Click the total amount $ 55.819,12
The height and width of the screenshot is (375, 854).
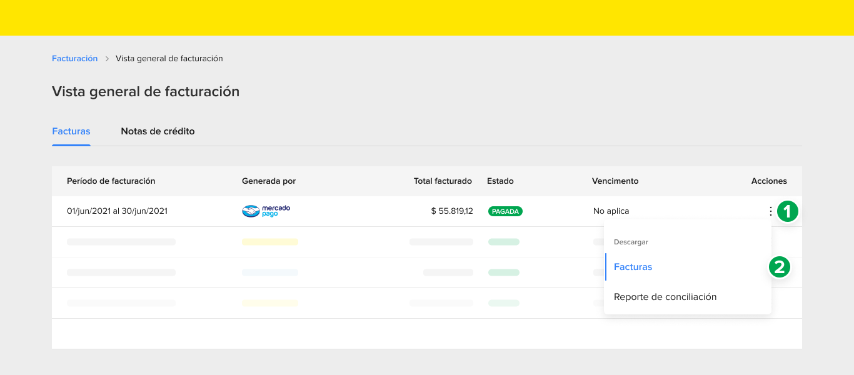(x=452, y=211)
